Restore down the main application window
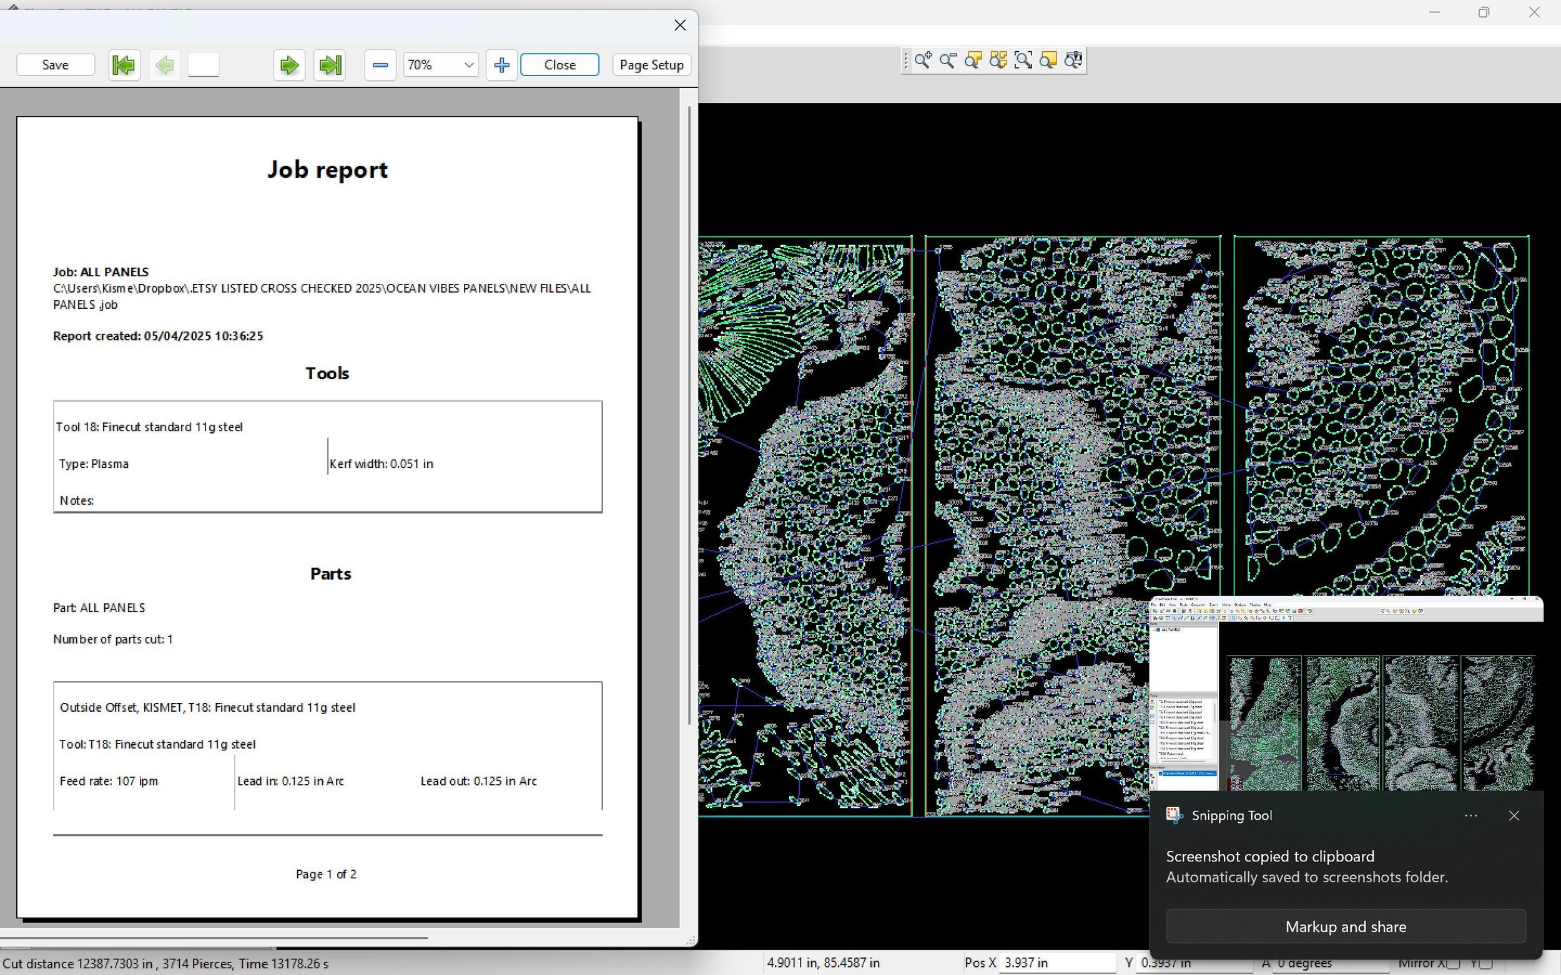The height and width of the screenshot is (975, 1561). click(x=1484, y=12)
